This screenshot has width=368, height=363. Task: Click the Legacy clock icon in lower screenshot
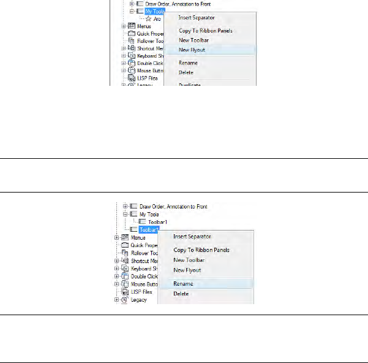tap(125, 300)
